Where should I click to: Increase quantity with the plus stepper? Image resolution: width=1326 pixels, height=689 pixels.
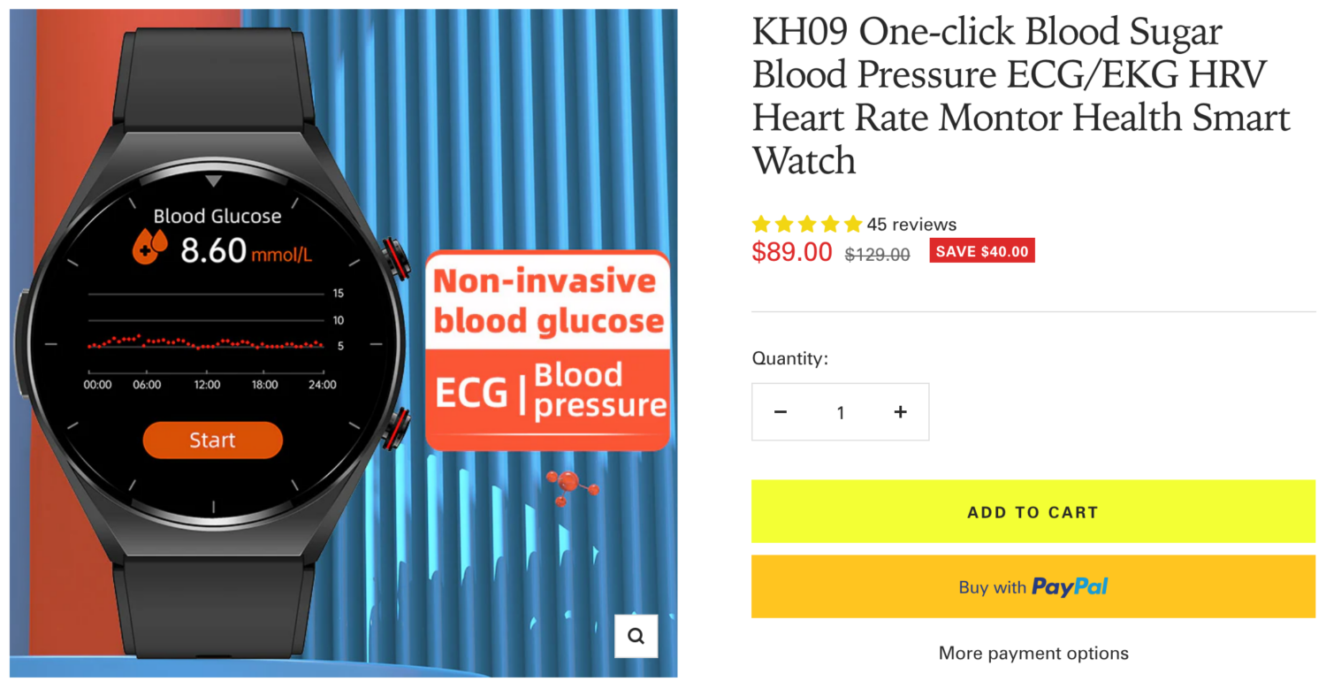click(x=900, y=411)
